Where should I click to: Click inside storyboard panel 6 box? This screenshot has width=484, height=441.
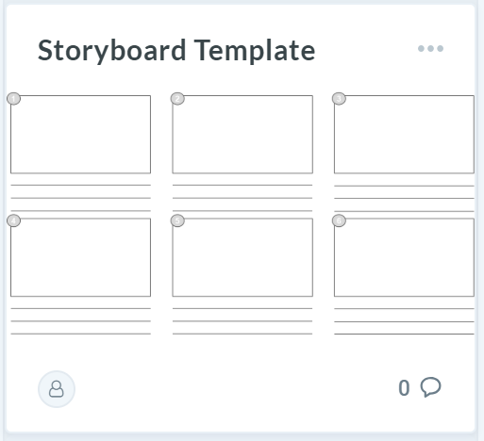404,257
